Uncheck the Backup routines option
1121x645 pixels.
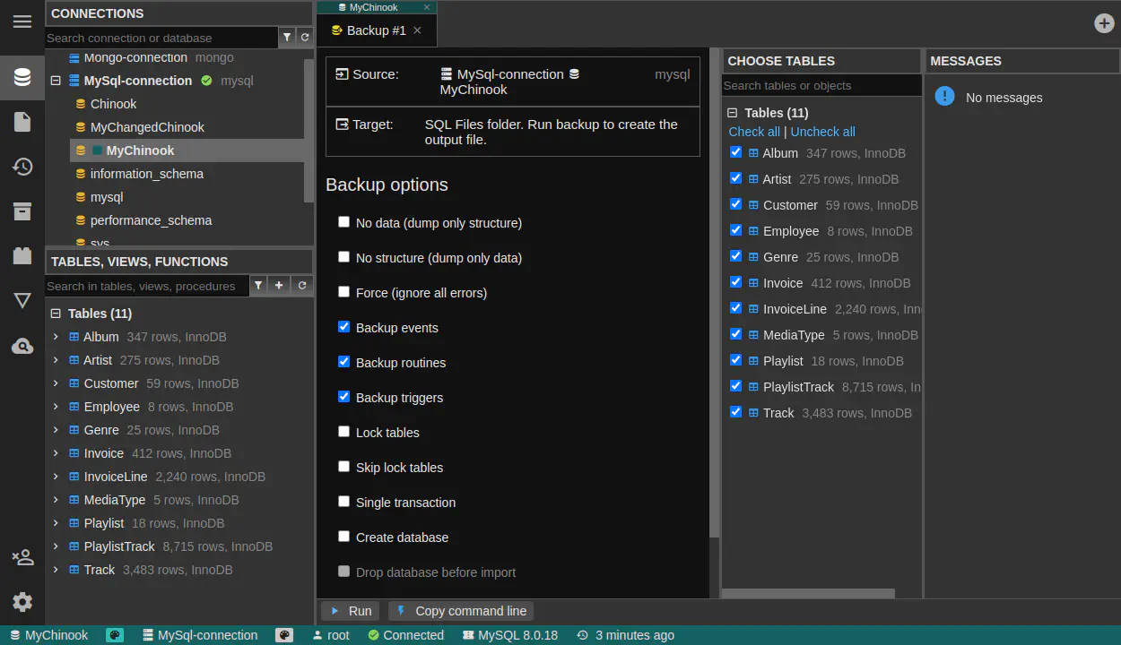(x=343, y=362)
